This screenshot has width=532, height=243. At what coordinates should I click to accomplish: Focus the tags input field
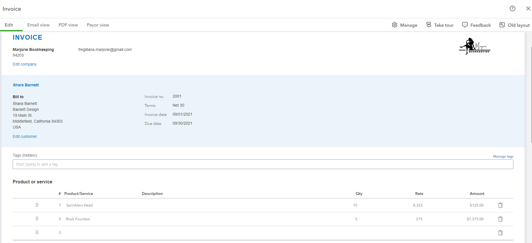pyautogui.click(x=263, y=164)
